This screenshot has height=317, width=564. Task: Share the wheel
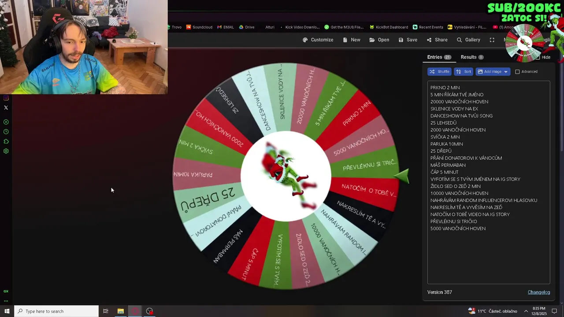click(x=437, y=40)
